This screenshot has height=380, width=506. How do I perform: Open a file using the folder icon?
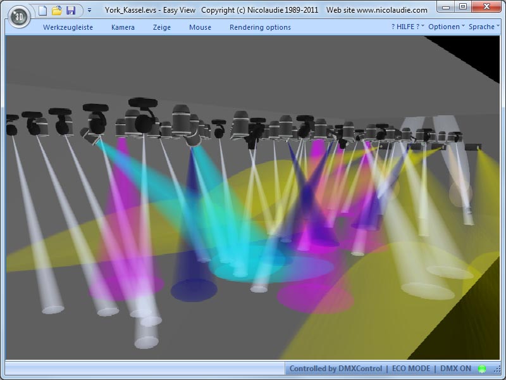pos(56,10)
